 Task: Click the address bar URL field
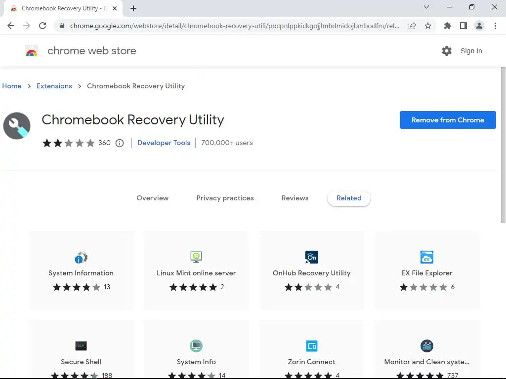coord(235,26)
